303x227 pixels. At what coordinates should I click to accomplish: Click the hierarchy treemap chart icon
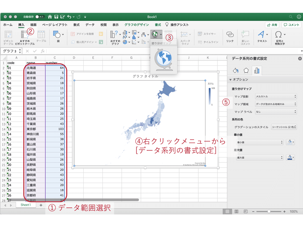pyautogui.click(x=134, y=32)
